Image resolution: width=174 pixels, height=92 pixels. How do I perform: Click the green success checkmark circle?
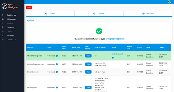pos(99,31)
